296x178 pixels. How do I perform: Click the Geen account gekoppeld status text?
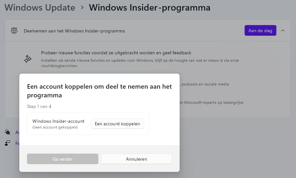[x=55, y=127]
